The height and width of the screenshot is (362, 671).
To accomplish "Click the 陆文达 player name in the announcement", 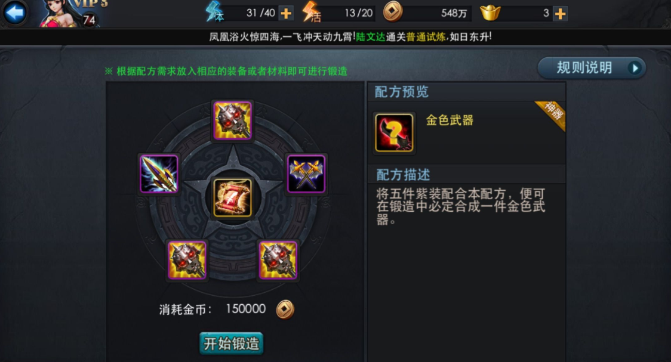I will coord(371,37).
